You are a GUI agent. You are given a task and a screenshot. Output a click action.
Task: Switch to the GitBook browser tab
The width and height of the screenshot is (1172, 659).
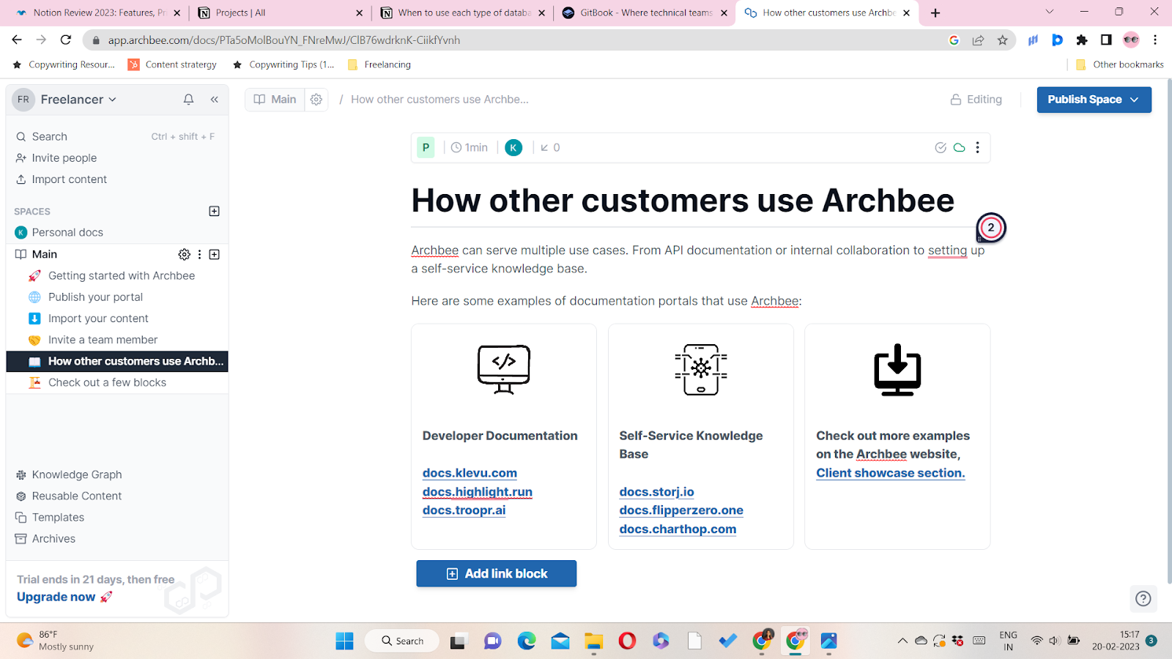click(x=637, y=12)
